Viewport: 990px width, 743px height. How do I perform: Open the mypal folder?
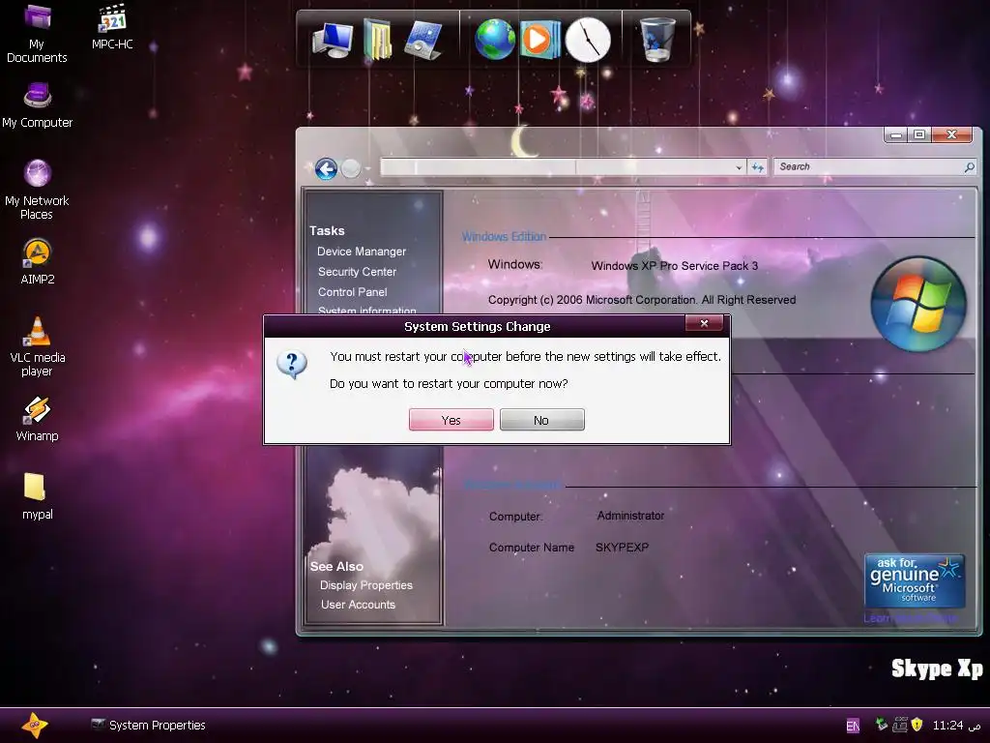38,496
